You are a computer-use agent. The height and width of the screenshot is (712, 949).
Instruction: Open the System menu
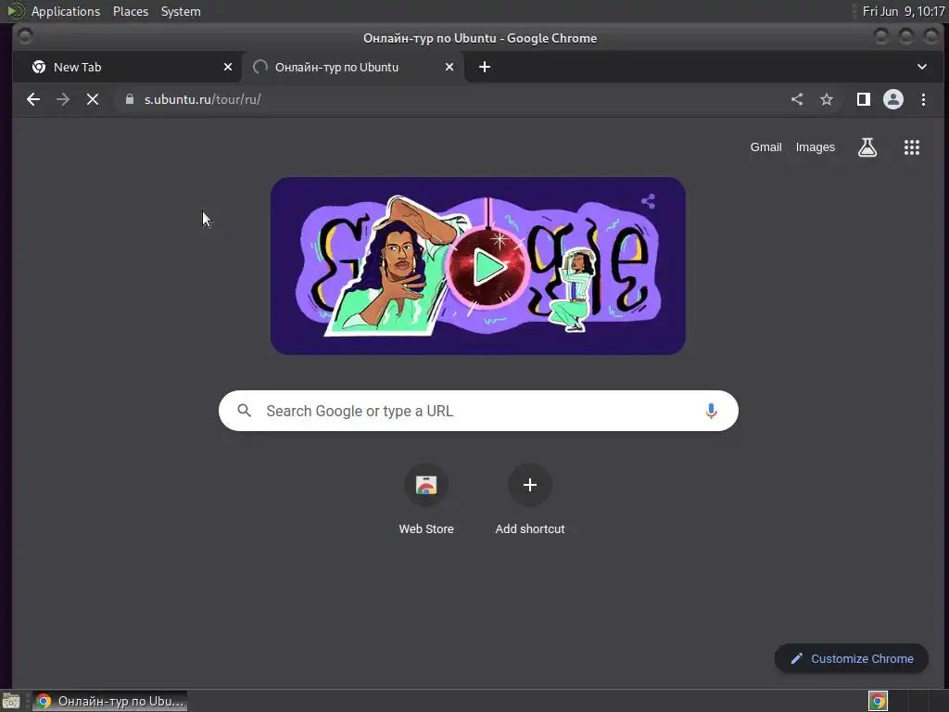(x=181, y=11)
